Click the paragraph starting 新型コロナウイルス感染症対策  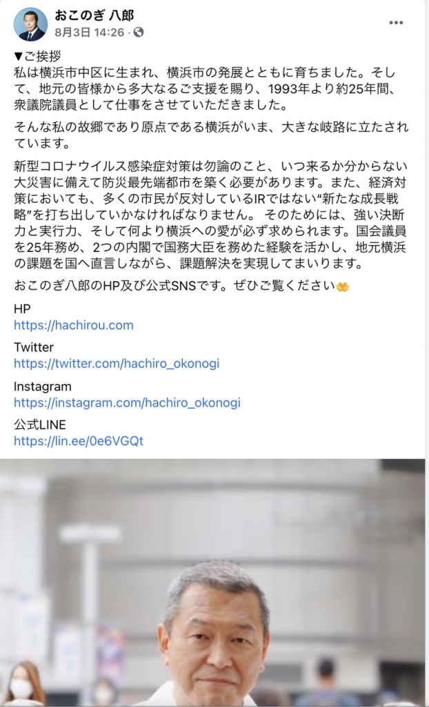pyautogui.click(x=210, y=215)
